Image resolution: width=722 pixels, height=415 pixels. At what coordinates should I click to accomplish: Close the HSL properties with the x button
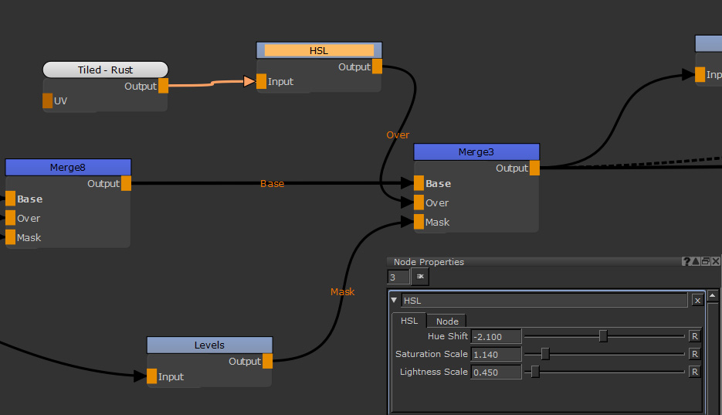pos(697,301)
